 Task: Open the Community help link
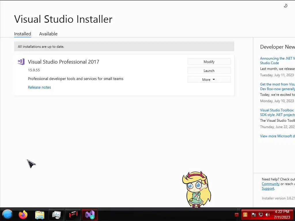click(x=271, y=184)
